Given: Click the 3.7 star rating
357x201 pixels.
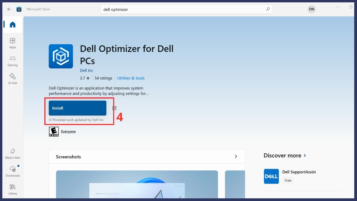Looking at the screenshot, I should pyautogui.click(x=84, y=78).
